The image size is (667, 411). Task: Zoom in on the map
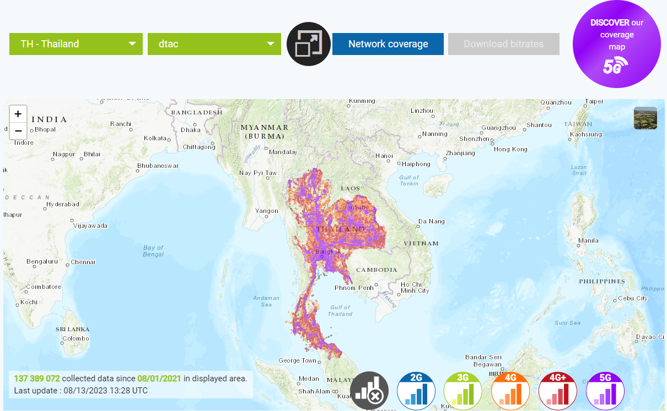point(18,114)
